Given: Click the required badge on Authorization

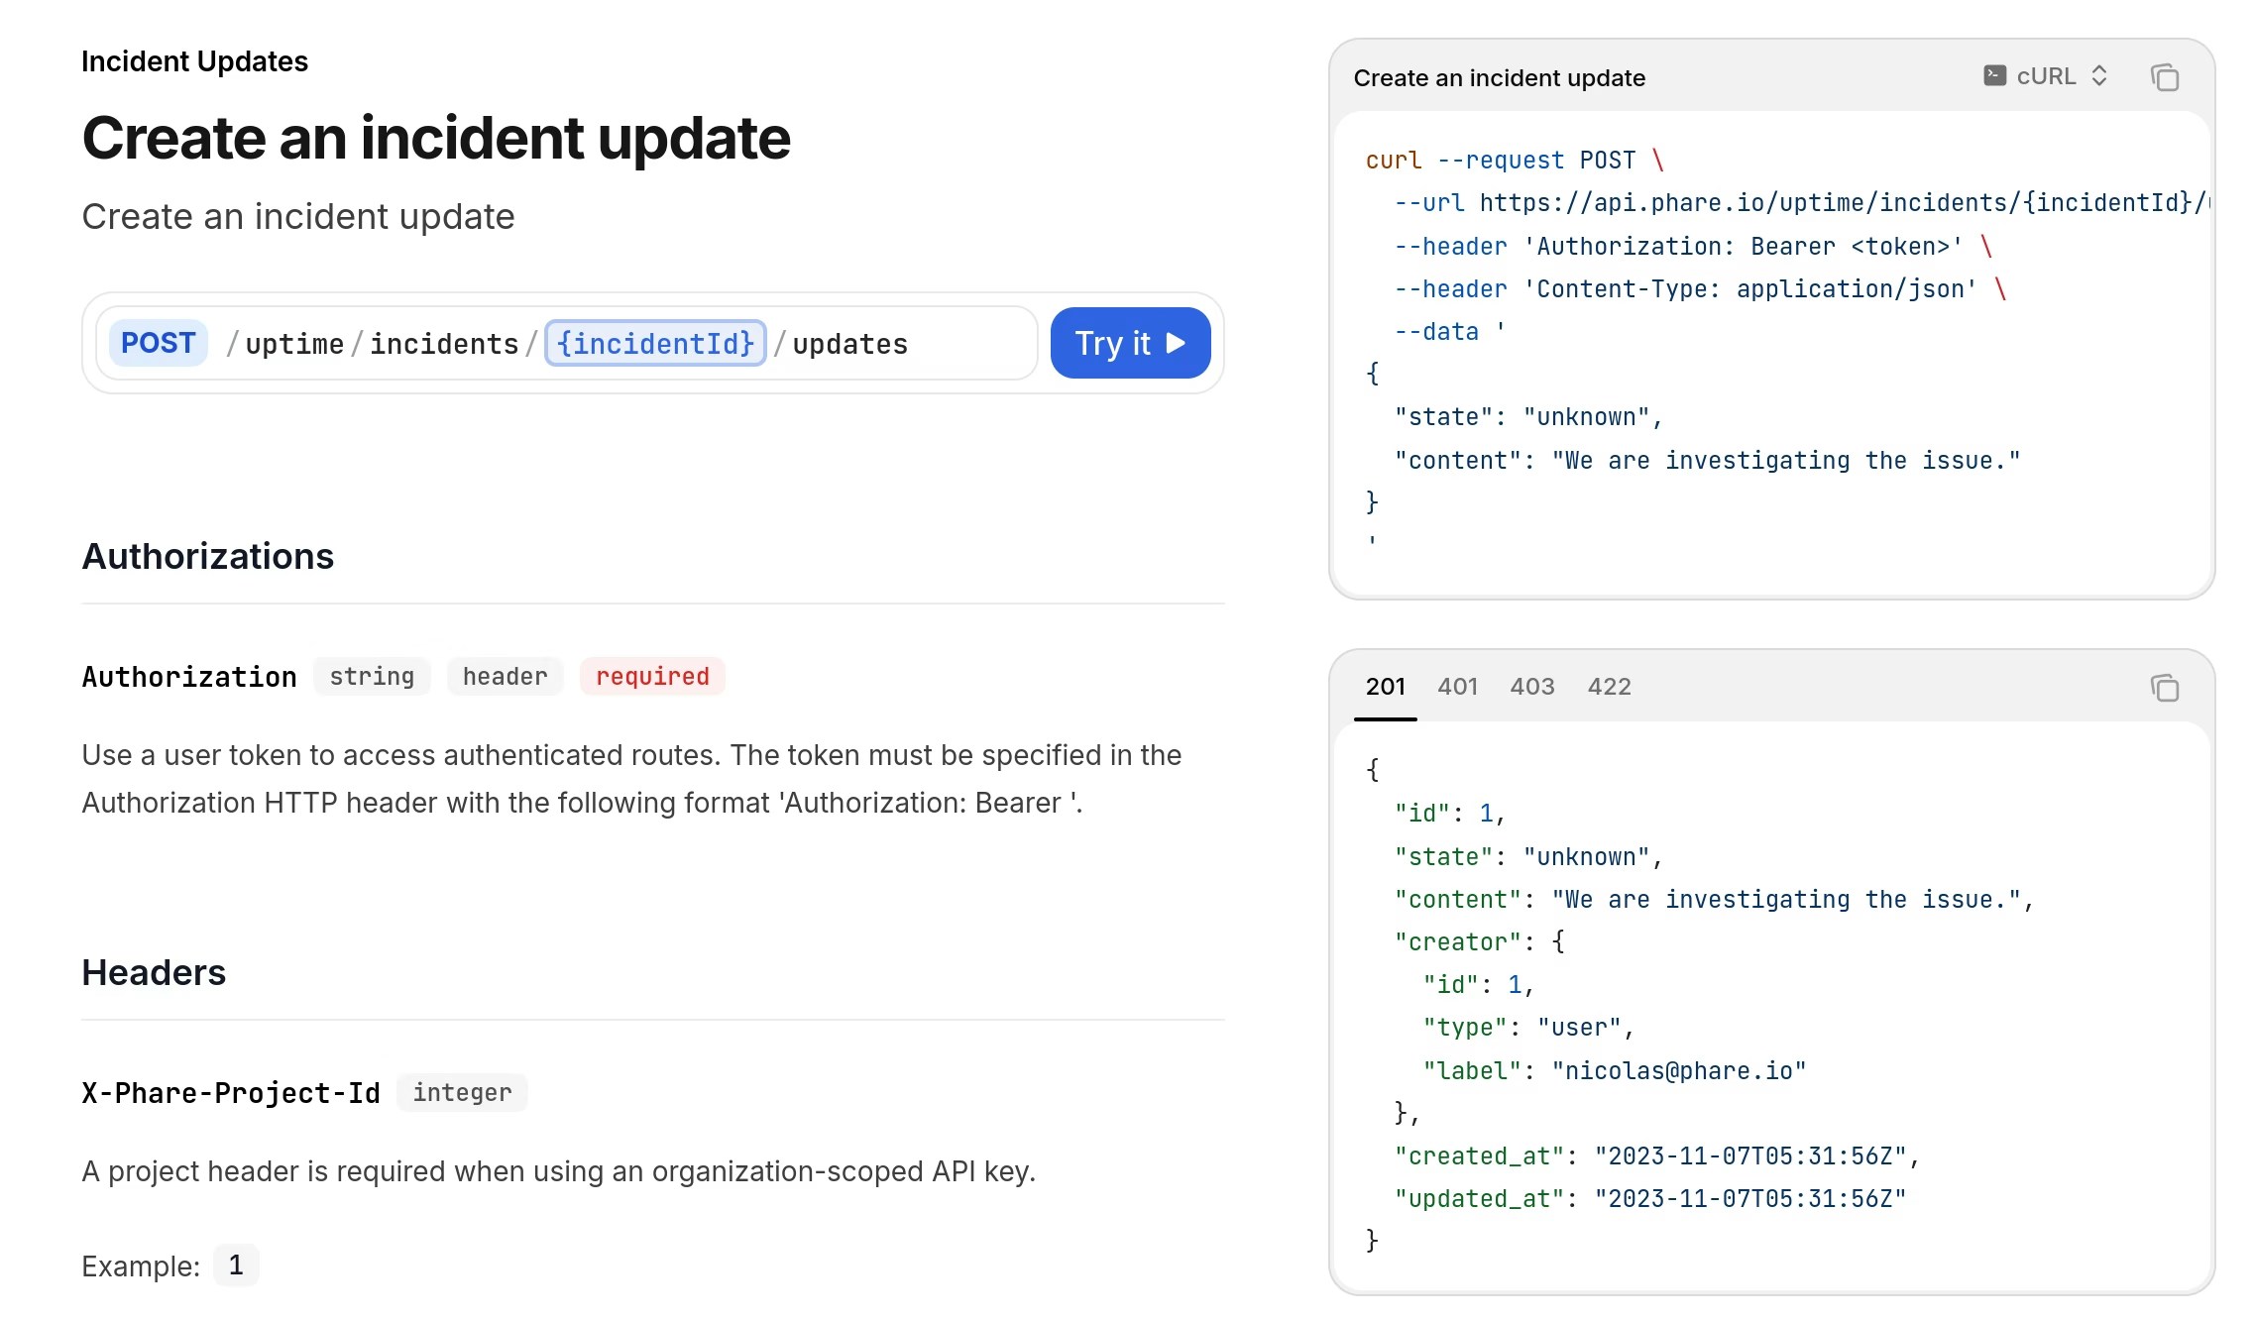Looking at the screenshot, I should 652,676.
